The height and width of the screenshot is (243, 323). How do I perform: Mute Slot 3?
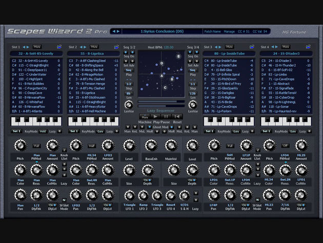click(x=229, y=47)
